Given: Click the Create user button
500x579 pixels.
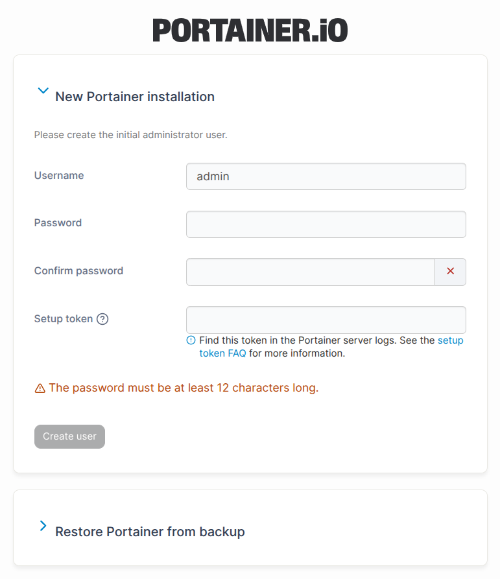Looking at the screenshot, I should click(x=70, y=436).
